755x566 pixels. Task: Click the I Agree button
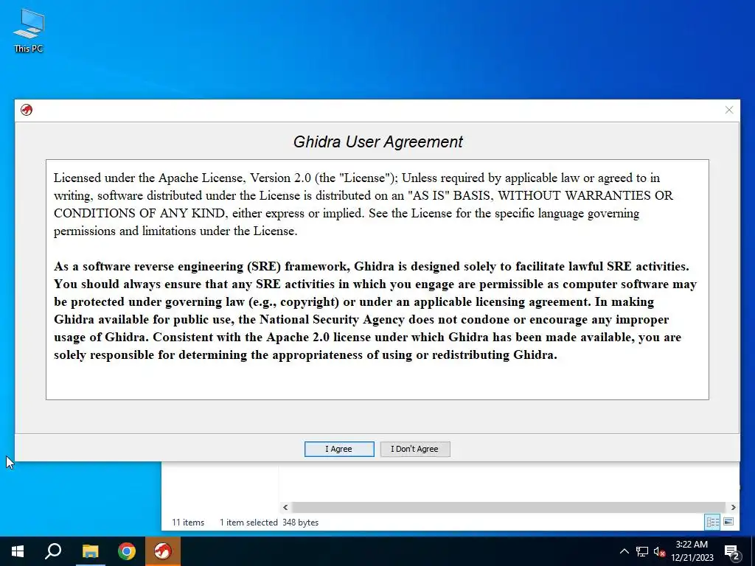coord(339,449)
